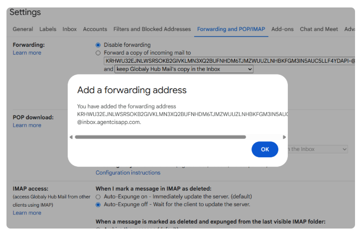Open keep Globaly Hub Mail's copy dropdown
The width and height of the screenshot is (361, 236).
pos(184,69)
